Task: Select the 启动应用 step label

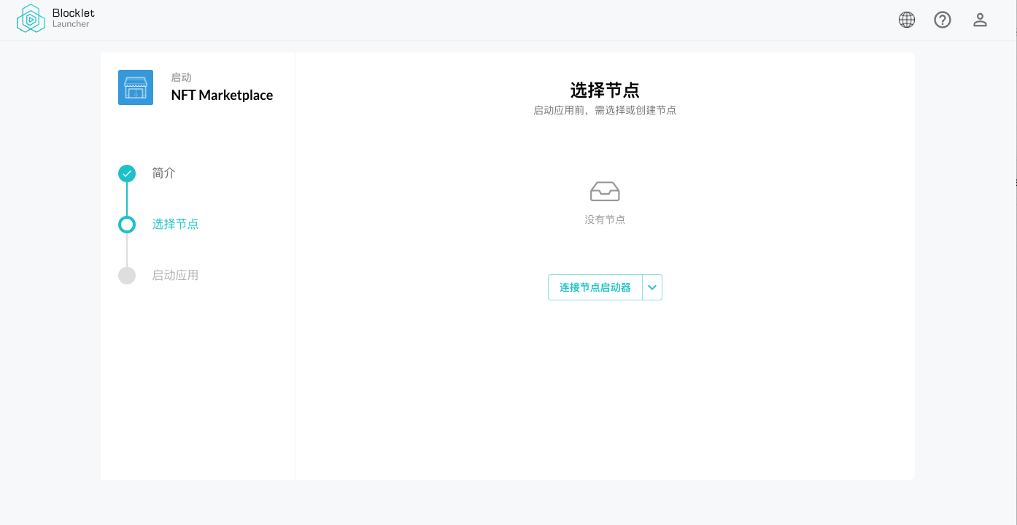Action: 176,275
